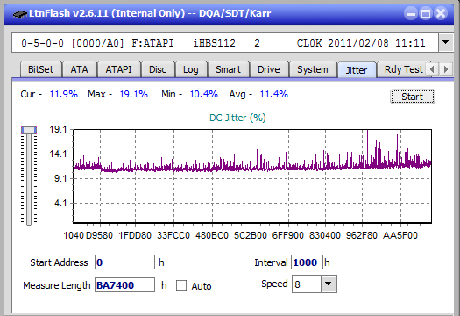Click the AA5F00 x-axis address label
460x316 pixels.
(x=400, y=235)
